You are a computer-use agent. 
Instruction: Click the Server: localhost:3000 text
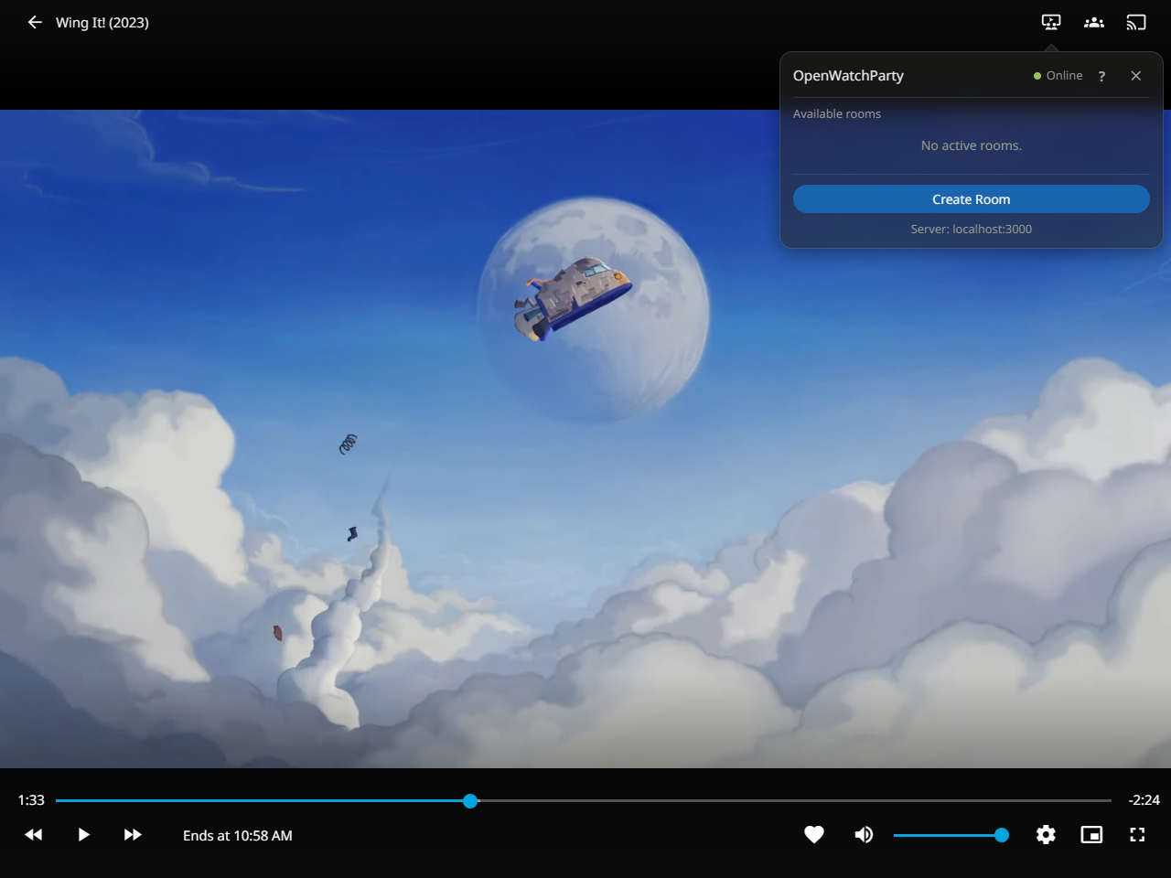point(972,230)
